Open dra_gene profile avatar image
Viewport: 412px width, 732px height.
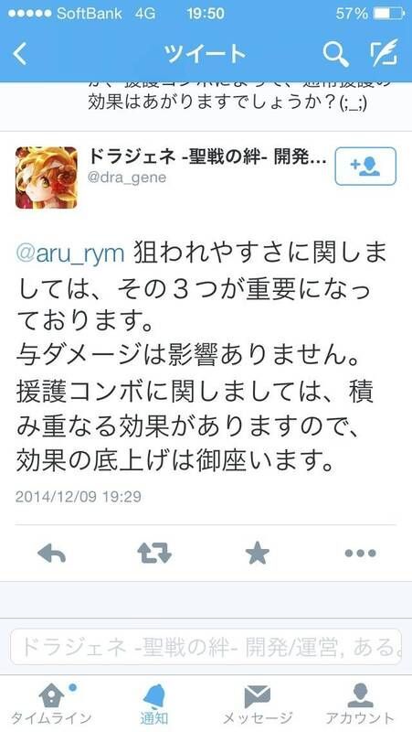click(47, 178)
